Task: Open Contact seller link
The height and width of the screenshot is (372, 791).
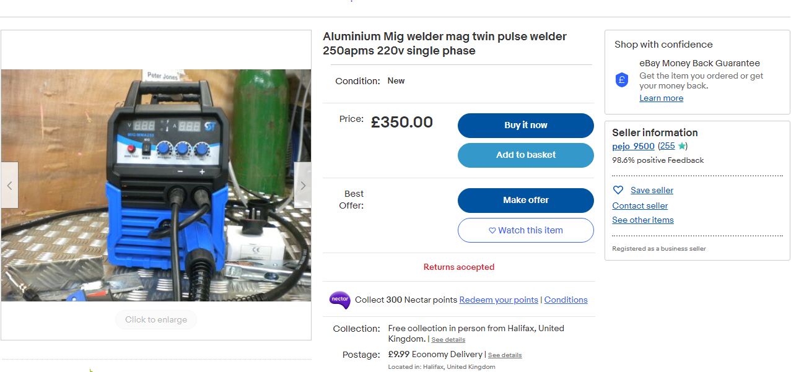Action: pyautogui.click(x=640, y=205)
